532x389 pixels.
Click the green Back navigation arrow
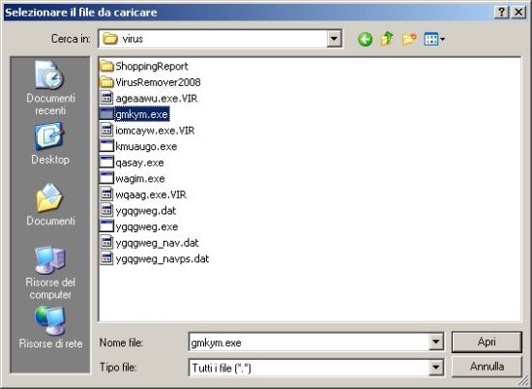(365, 40)
